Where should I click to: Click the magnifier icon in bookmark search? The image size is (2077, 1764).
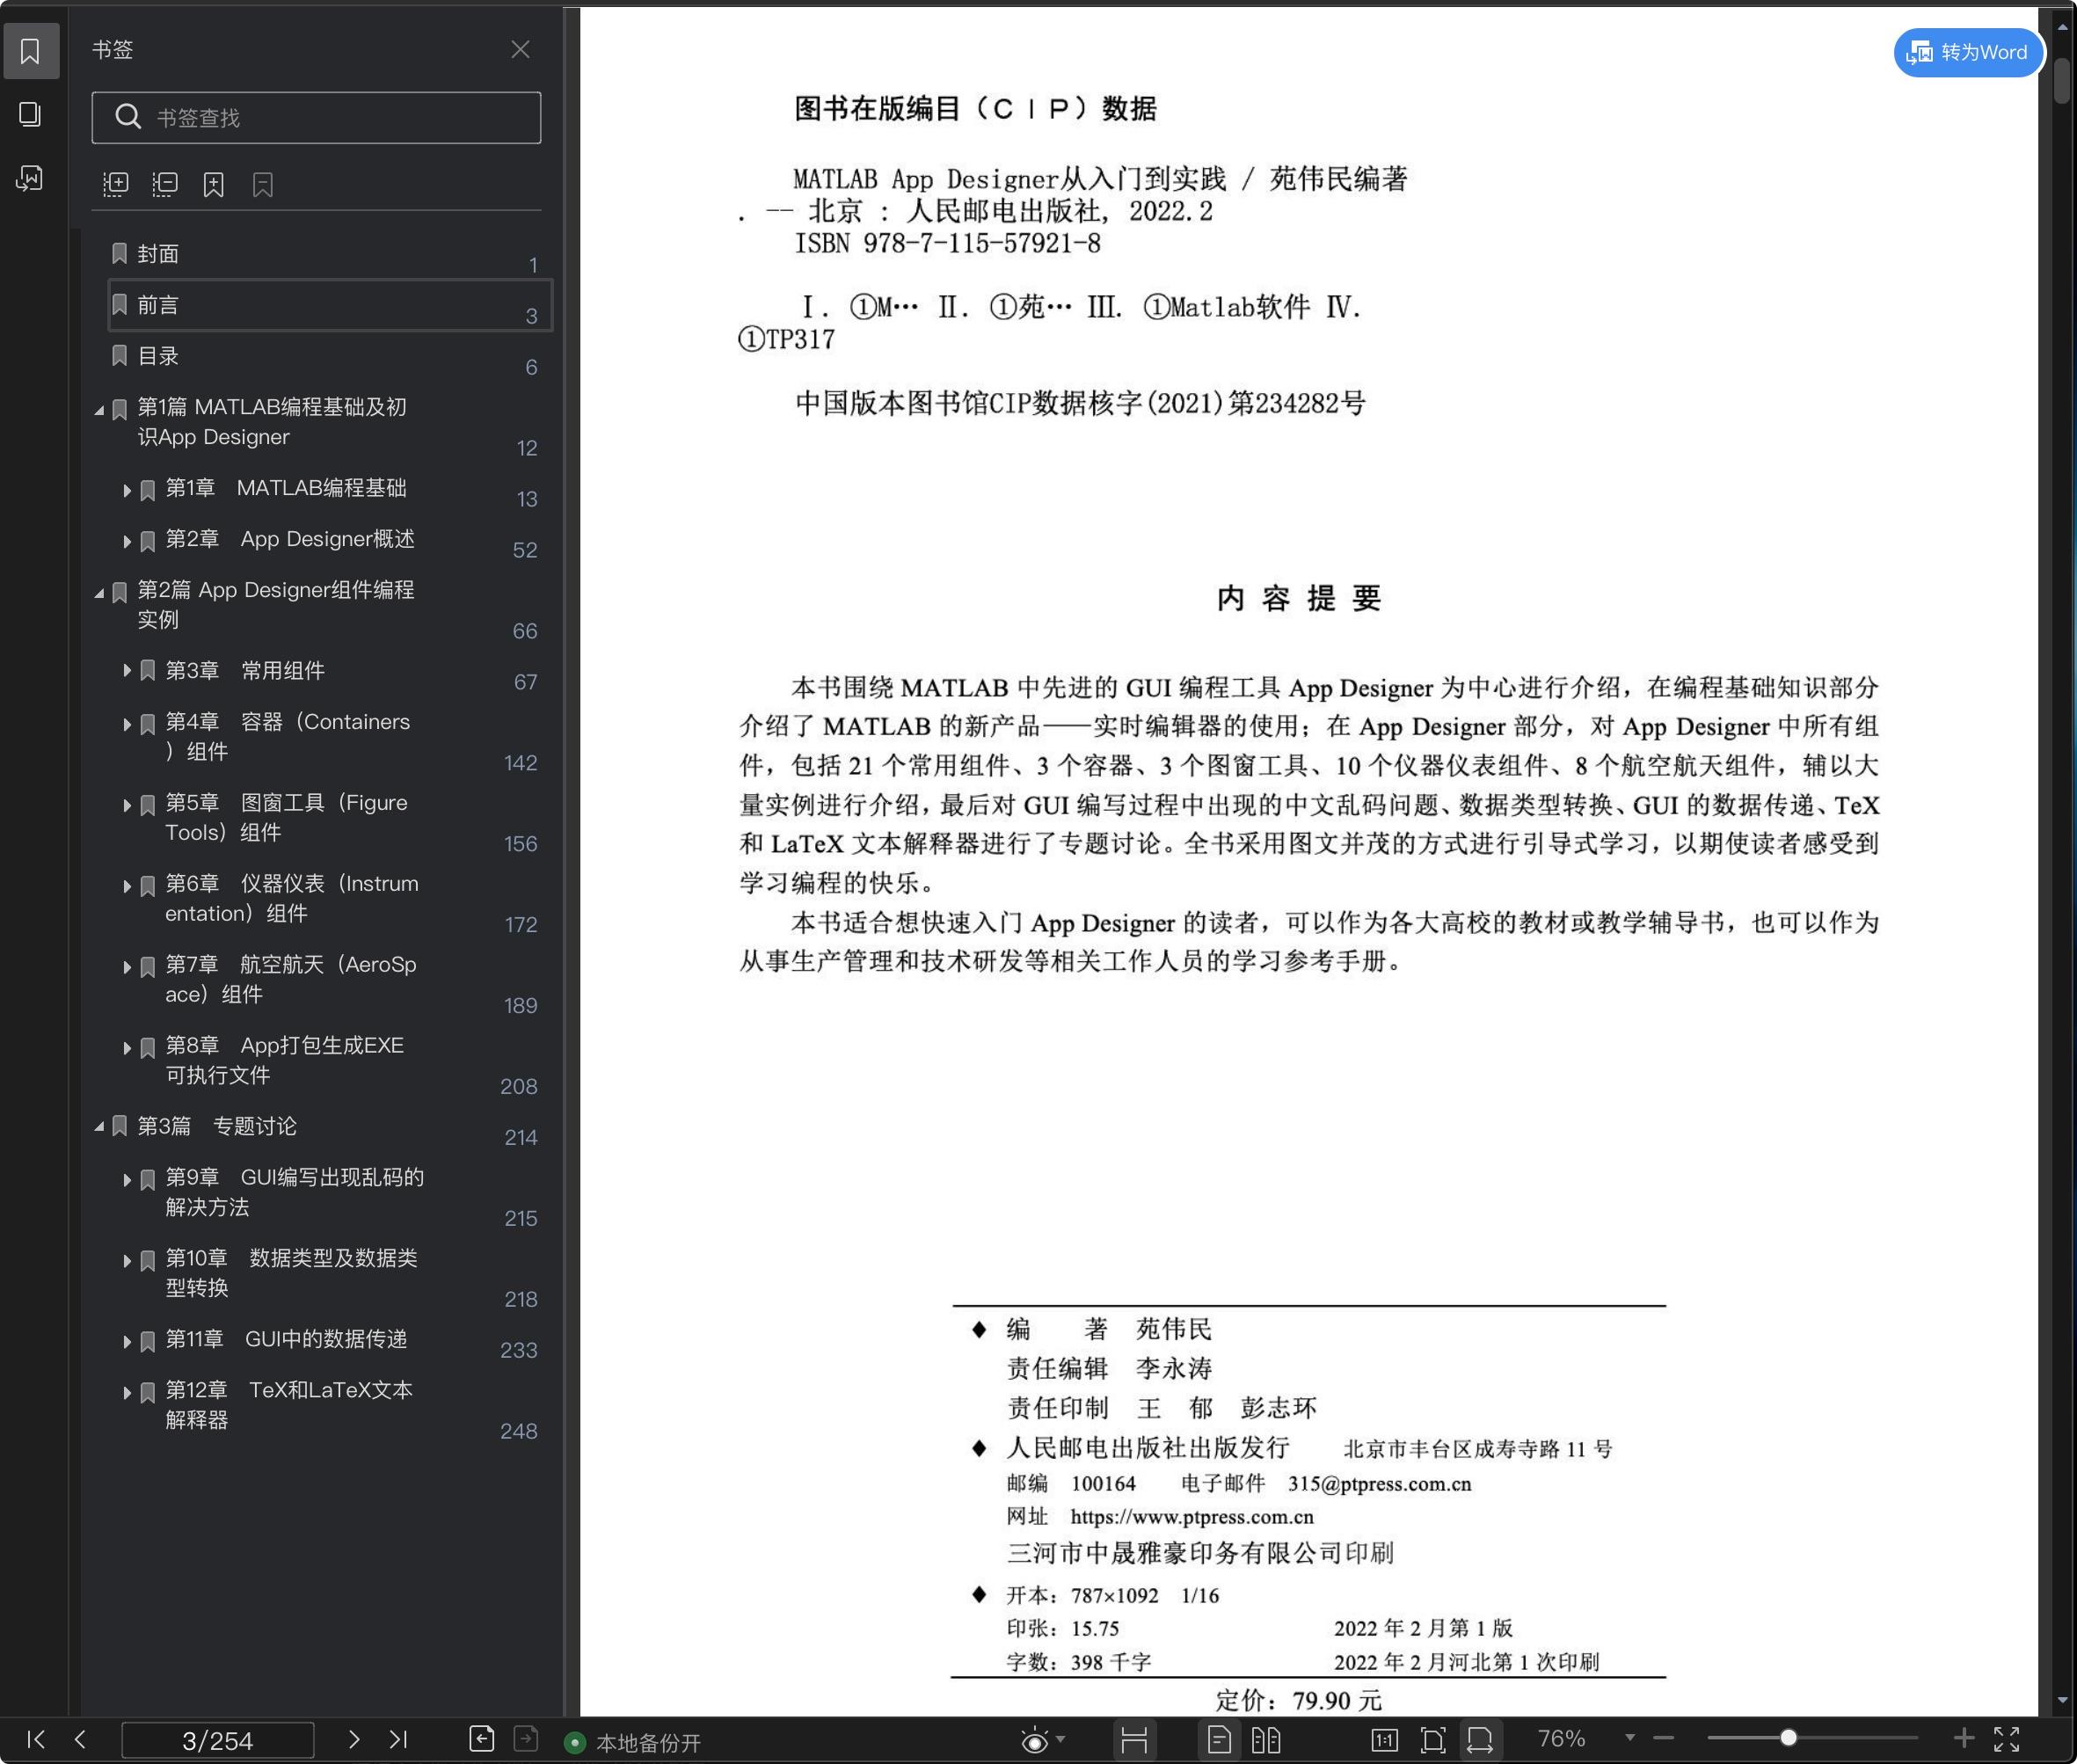[127, 118]
